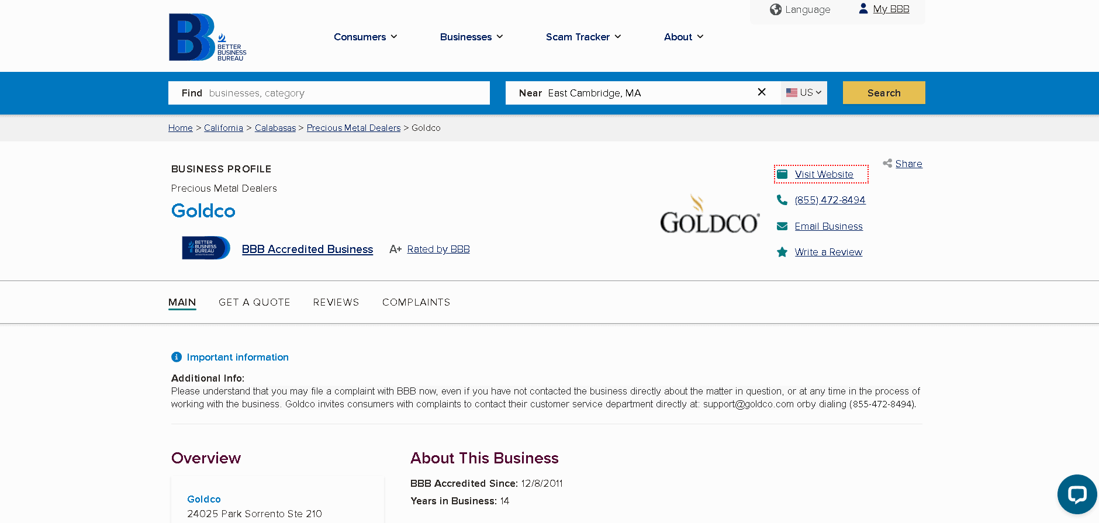1099x523 pixels.
Task: Select the Language option
Action: 800,9
